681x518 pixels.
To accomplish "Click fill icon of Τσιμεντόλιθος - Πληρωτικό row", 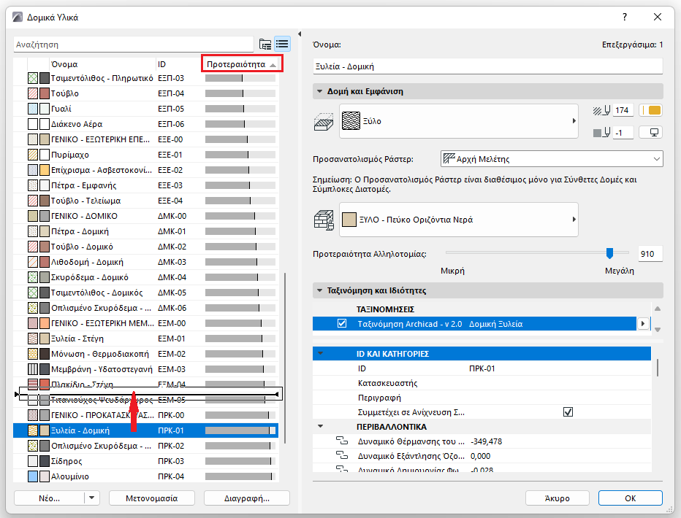I will point(33,78).
